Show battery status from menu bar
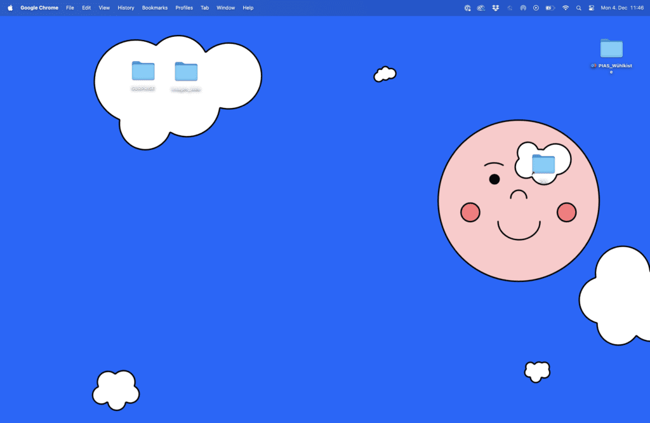The image size is (650, 423). (x=550, y=8)
